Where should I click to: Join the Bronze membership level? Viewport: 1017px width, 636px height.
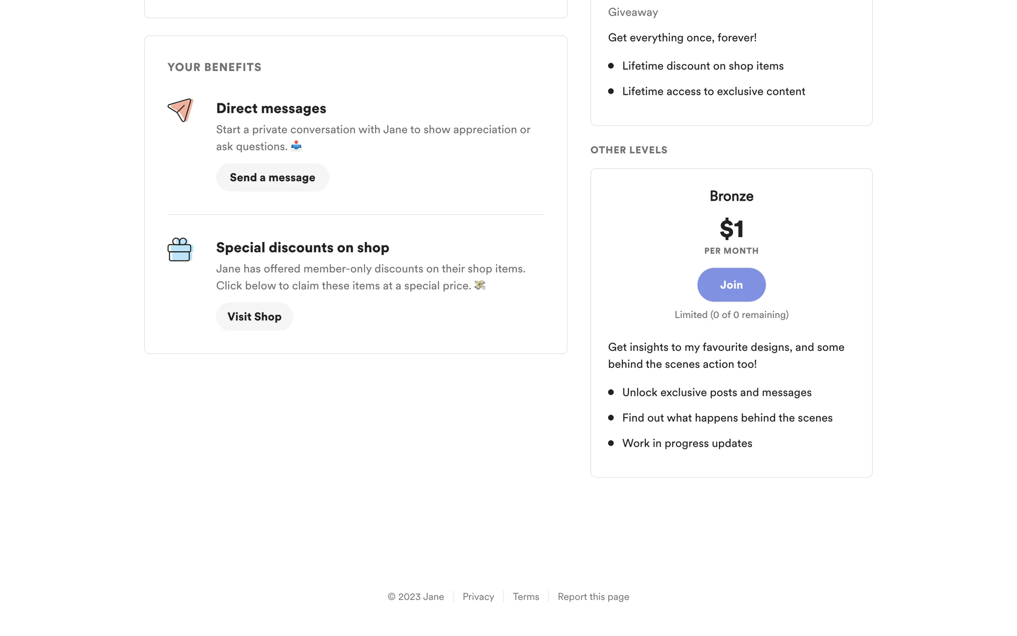coord(731,285)
